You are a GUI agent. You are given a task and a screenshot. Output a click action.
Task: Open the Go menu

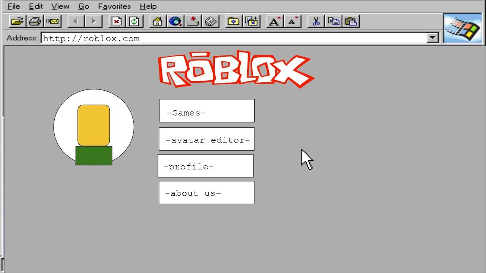point(84,6)
